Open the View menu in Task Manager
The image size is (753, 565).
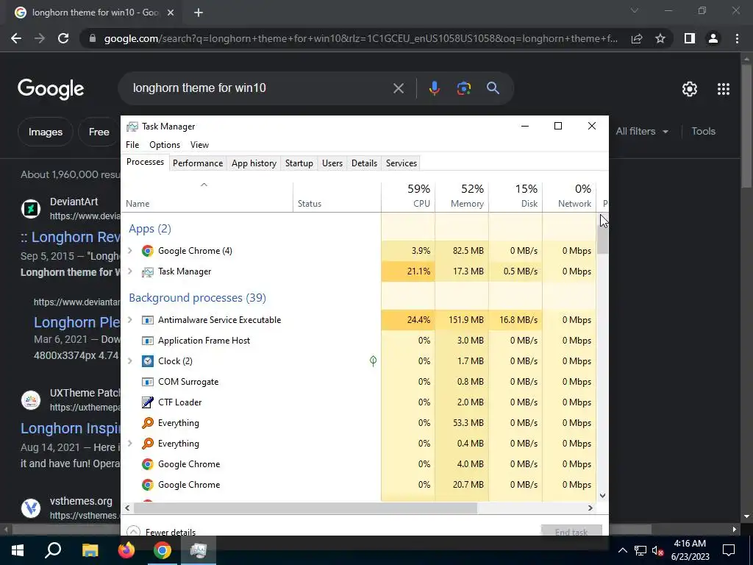[x=199, y=145]
